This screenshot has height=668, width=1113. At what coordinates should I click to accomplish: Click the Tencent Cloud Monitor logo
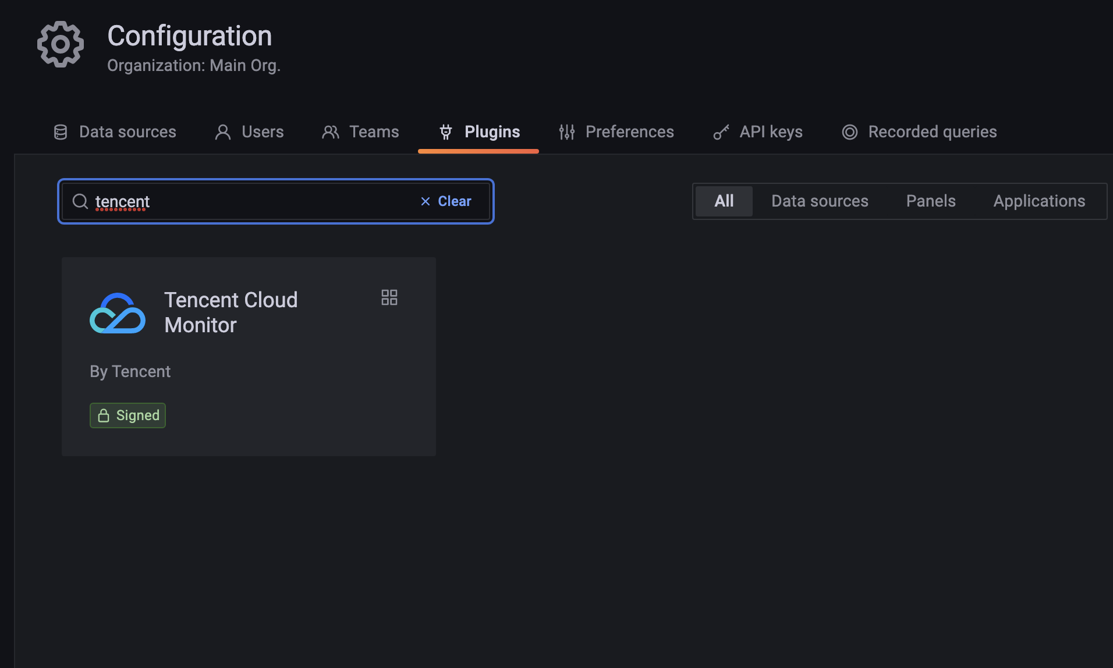pos(117,314)
